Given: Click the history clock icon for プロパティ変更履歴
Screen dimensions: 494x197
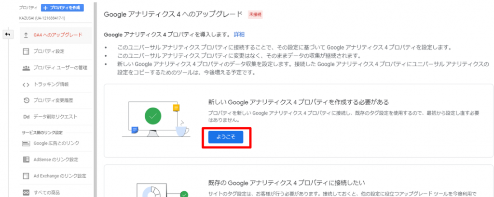Looking at the screenshot, I should [x=26, y=100].
